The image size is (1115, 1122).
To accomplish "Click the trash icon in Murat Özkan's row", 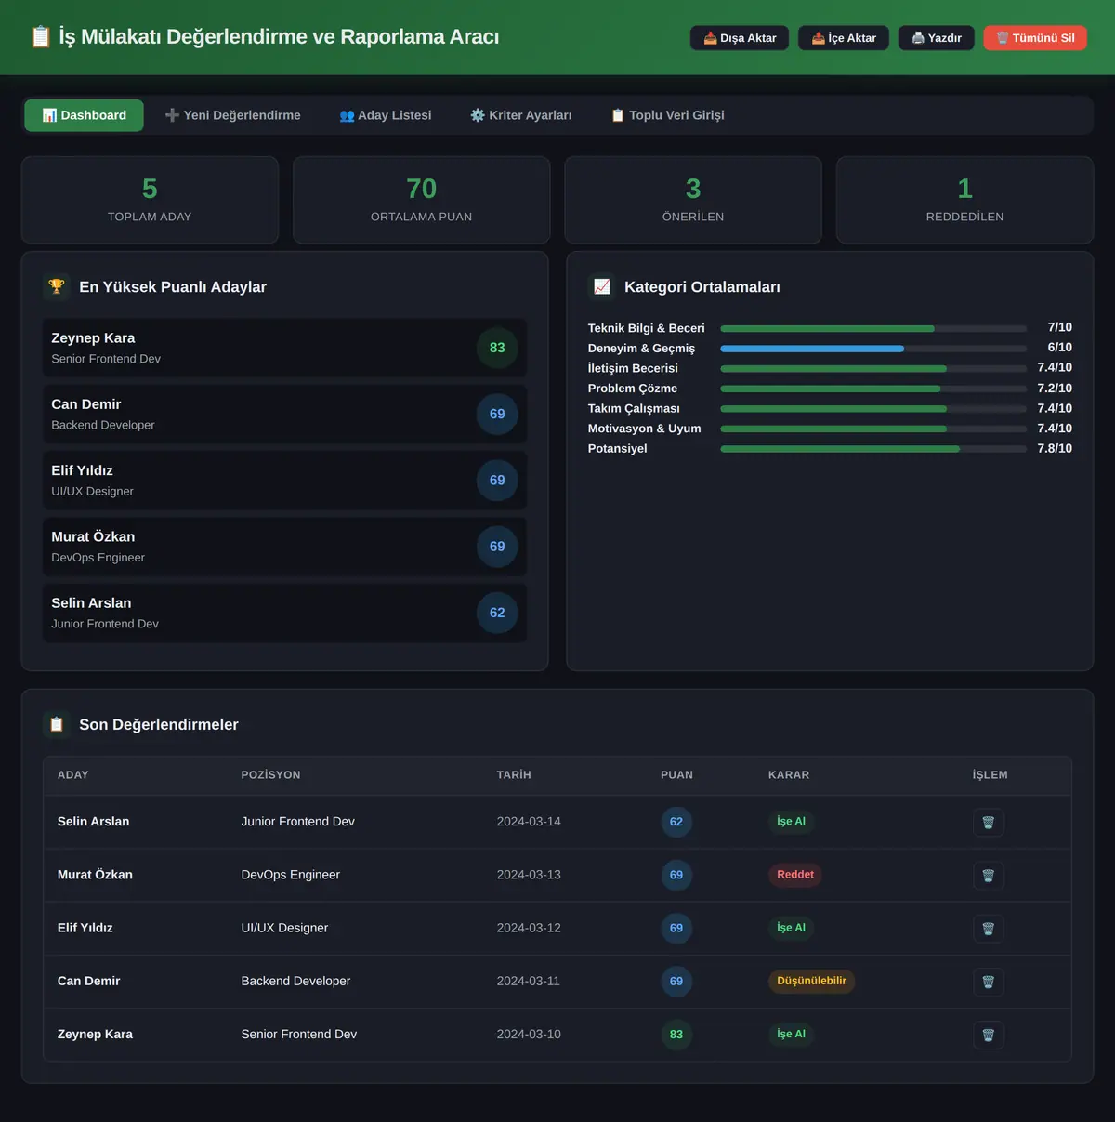I will coord(988,875).
